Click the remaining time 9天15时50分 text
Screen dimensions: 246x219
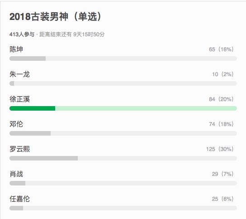(89, 34)
